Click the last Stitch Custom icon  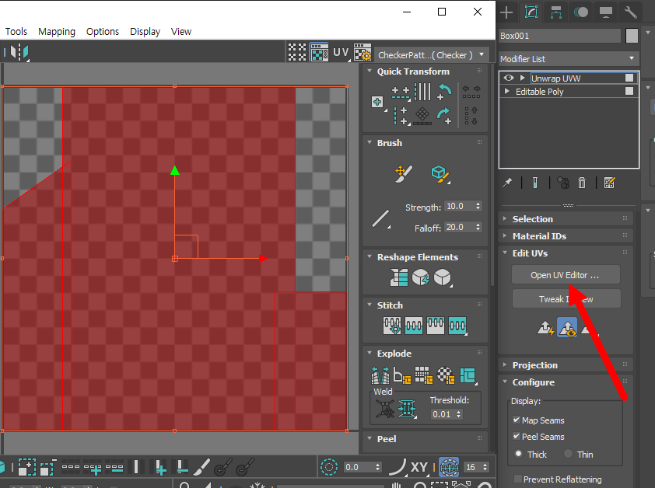click(457, 326)
